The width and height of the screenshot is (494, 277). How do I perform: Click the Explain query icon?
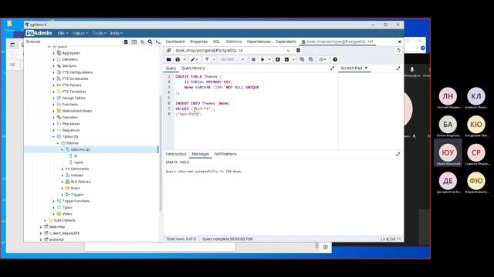click(x=278, y=59)
